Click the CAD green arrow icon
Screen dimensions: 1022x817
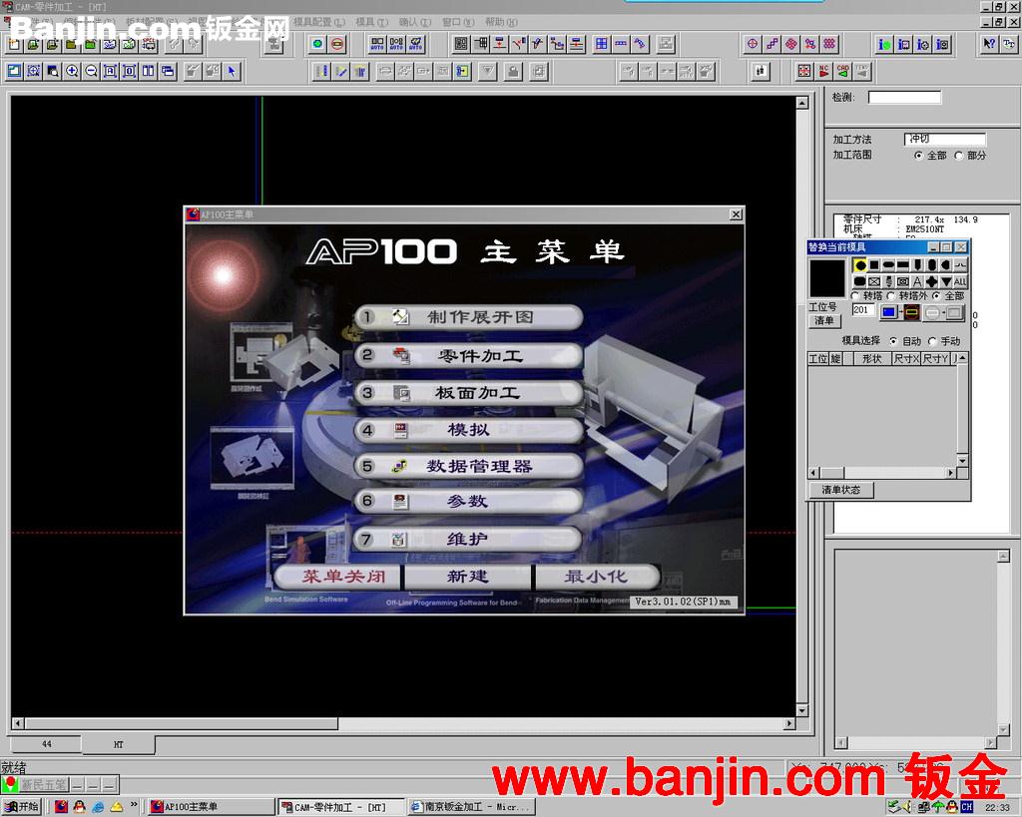coord(842,71)
